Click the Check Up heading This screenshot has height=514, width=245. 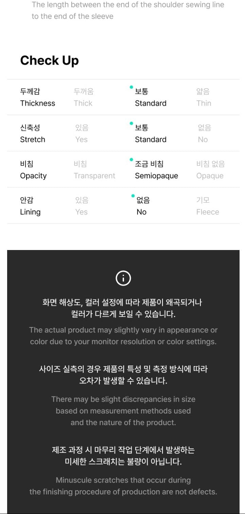point(49,61)
